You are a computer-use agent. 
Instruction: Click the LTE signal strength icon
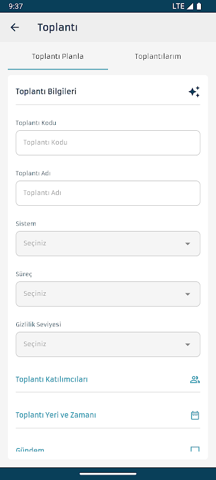click(190, 6)
